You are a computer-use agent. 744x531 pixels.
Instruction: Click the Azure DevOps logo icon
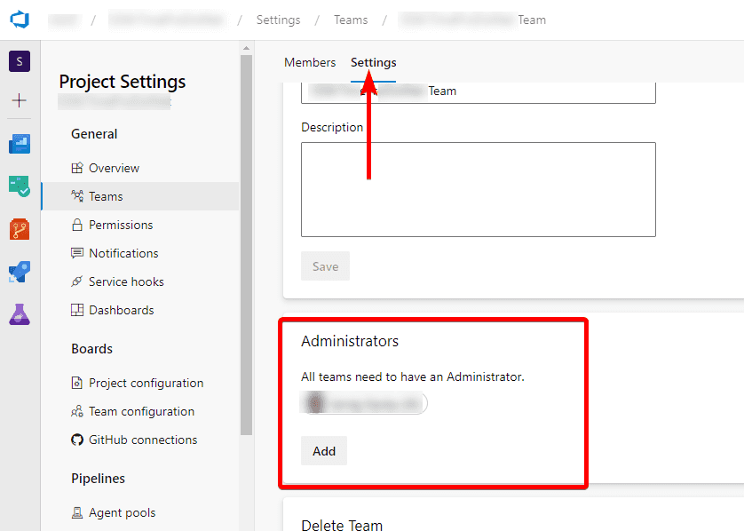[20, 19]
